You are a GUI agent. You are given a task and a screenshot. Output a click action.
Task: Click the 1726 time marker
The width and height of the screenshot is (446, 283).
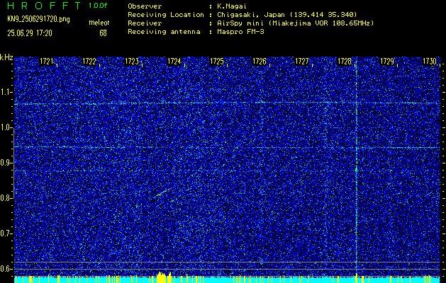click(x=260, y=61)
